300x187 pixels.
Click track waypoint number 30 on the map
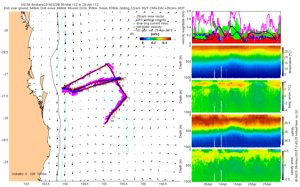point(112,121)
